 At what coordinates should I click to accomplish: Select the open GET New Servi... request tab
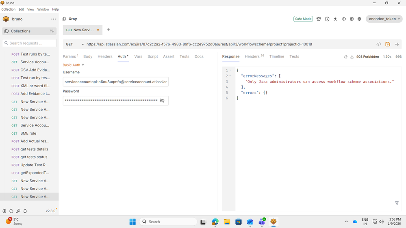click(x=83, y=30)
